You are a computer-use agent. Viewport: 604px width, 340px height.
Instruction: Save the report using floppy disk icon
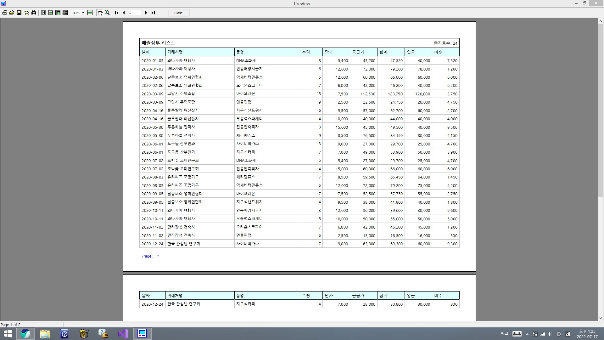point(19,13)
